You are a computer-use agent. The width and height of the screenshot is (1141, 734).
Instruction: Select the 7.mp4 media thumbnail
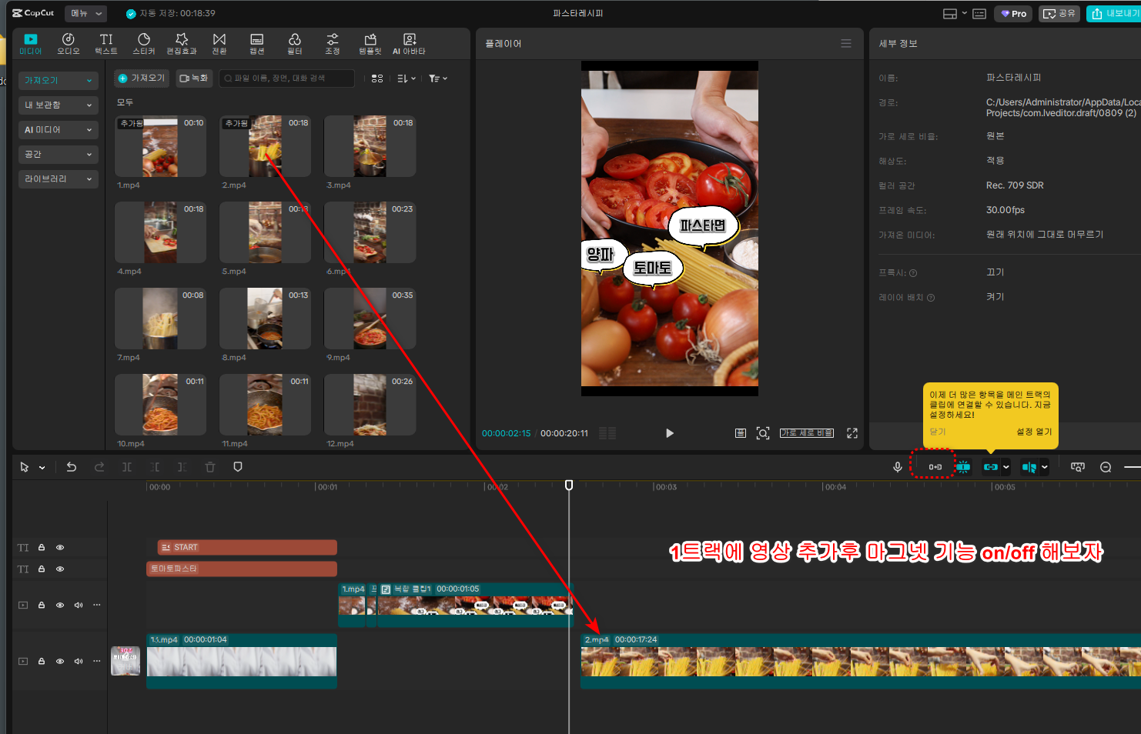tap(160, 319)
